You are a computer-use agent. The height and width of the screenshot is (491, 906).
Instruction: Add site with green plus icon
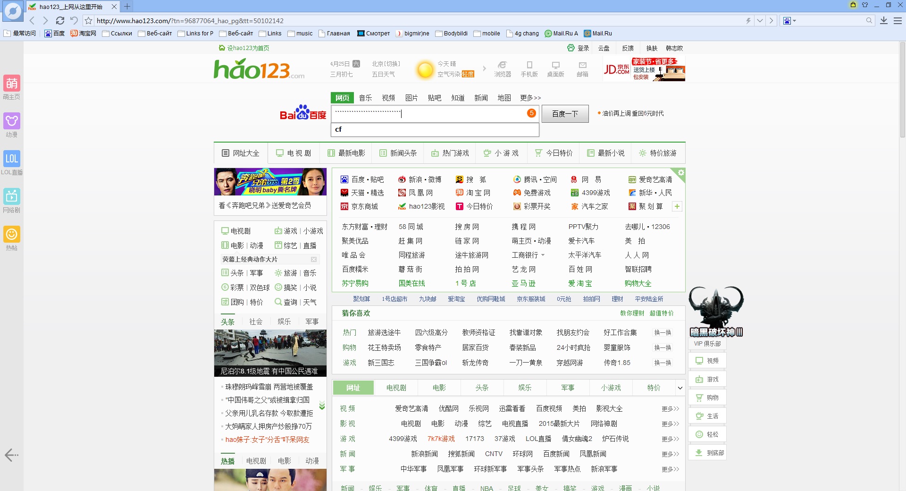click(677, 206)
